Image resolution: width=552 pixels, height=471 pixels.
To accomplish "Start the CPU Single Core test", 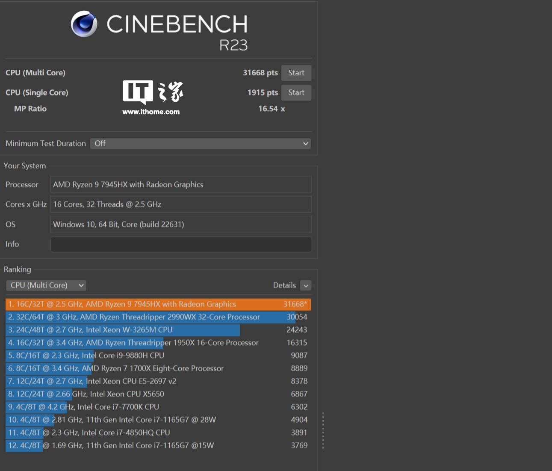I will click(x=296, y=92).
